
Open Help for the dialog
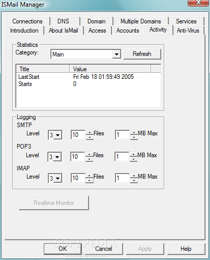(x=186, y=249)
